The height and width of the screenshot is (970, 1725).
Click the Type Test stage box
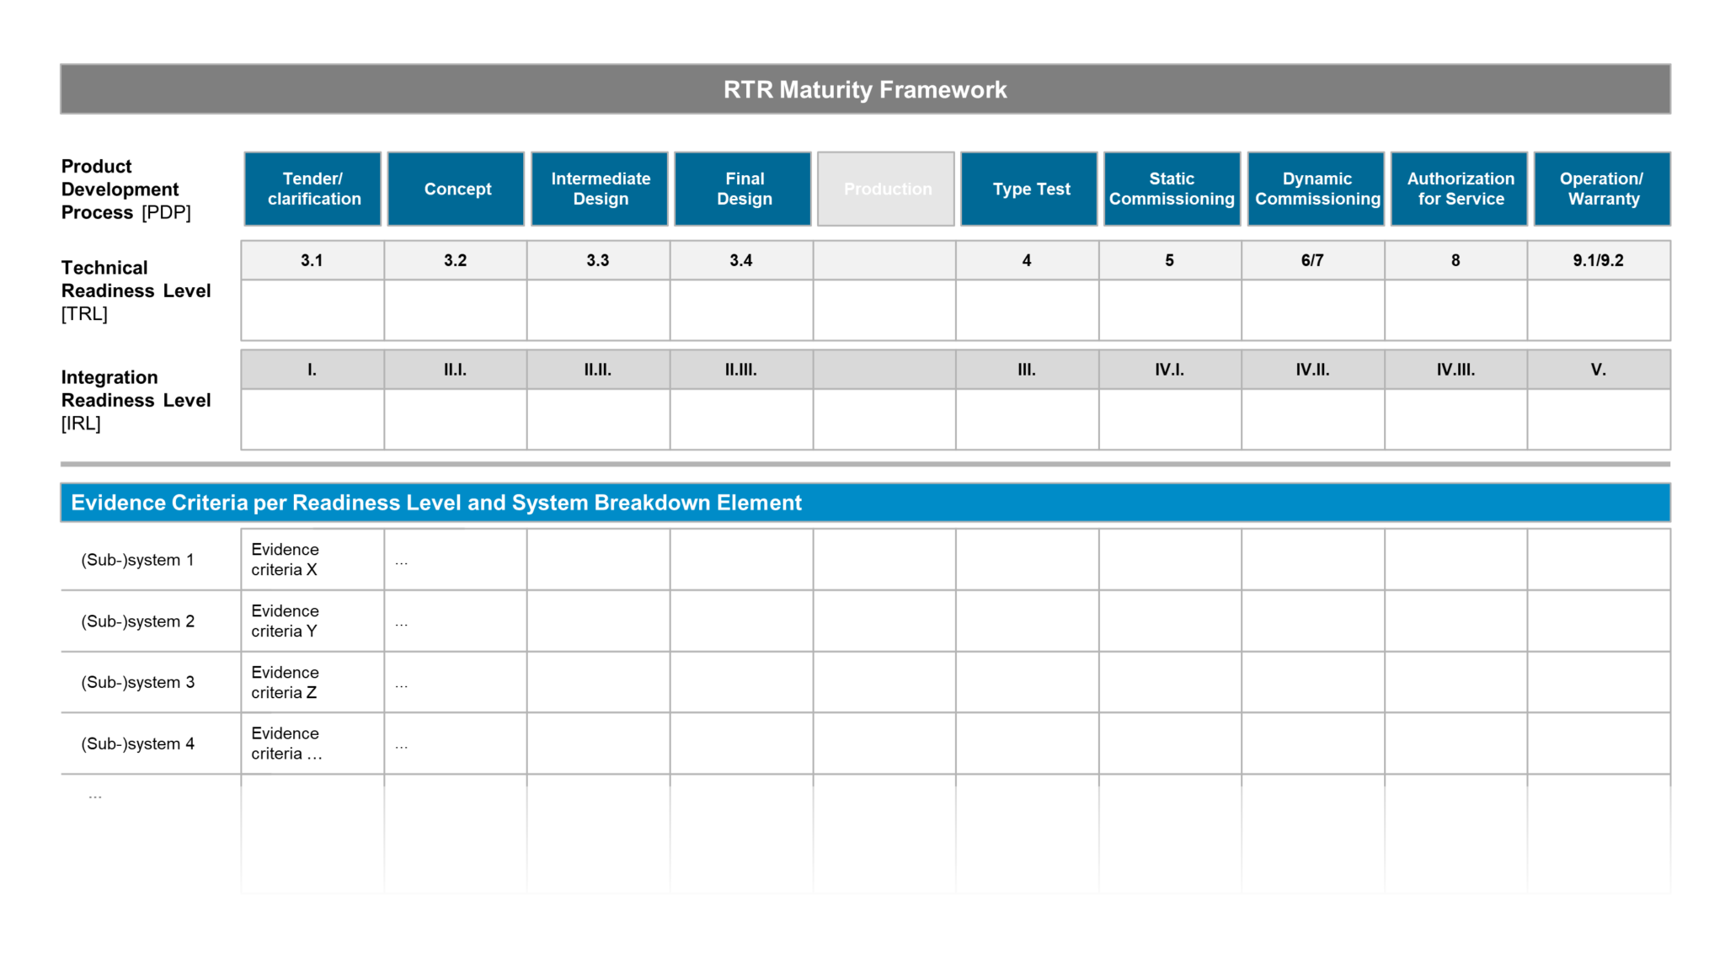point(1028,189)
